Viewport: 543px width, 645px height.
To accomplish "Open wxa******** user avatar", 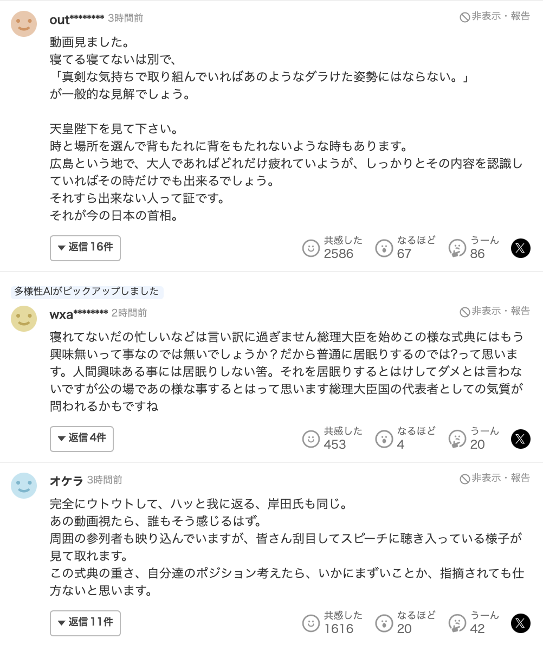I will (24, 318).
